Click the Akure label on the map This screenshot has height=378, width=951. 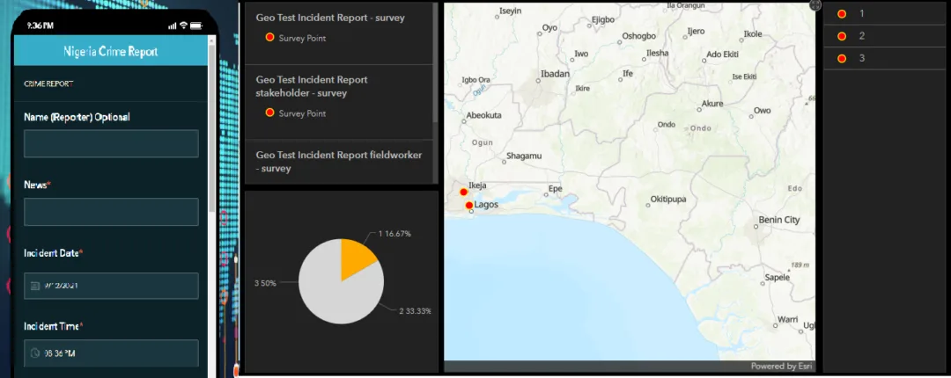point(712,104)
